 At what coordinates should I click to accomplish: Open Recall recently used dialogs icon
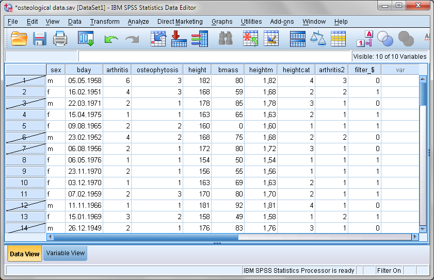coord(86,39)
